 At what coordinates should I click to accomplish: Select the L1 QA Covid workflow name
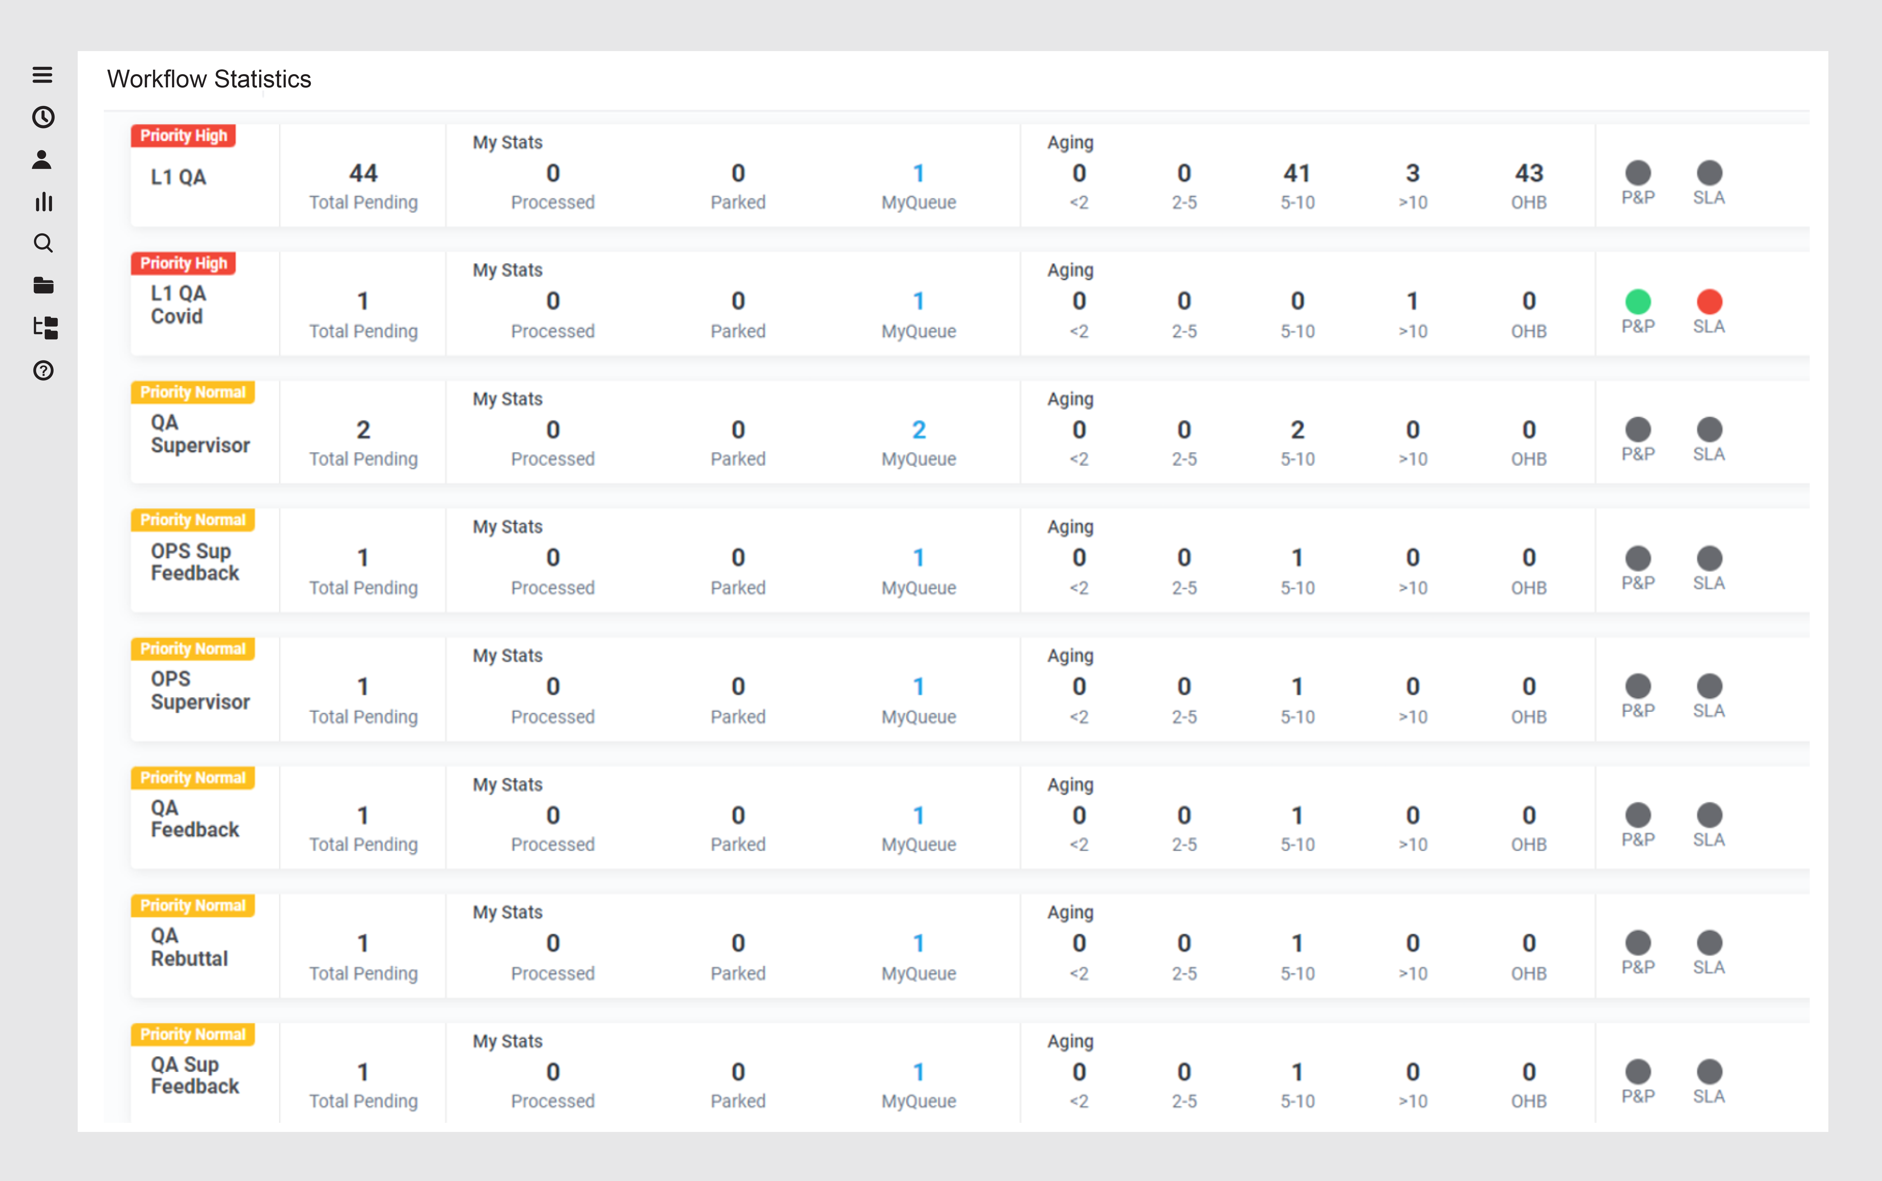click(179, 305)
